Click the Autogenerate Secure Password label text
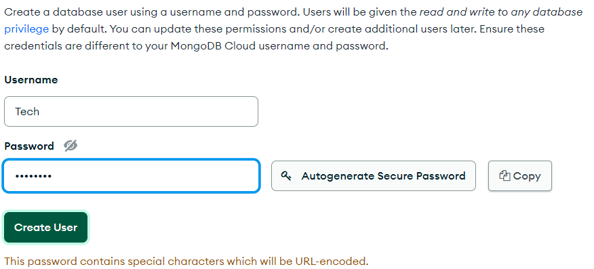 point(383,176)
